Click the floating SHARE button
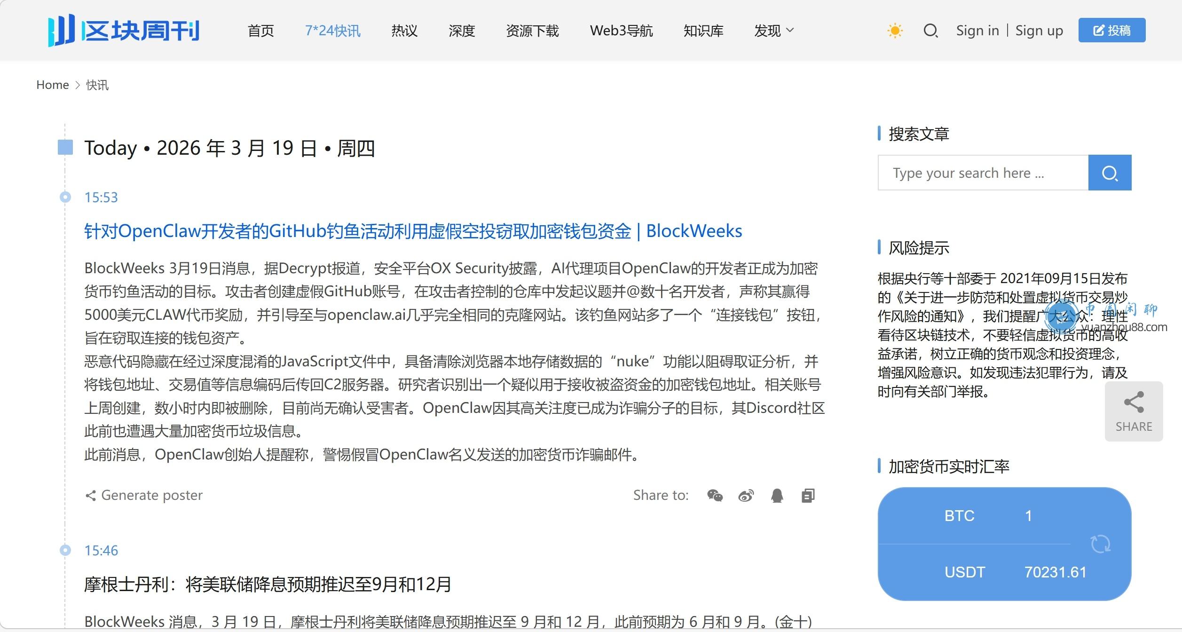This screenshot has height=632, width=1182. coord(1134,411)
